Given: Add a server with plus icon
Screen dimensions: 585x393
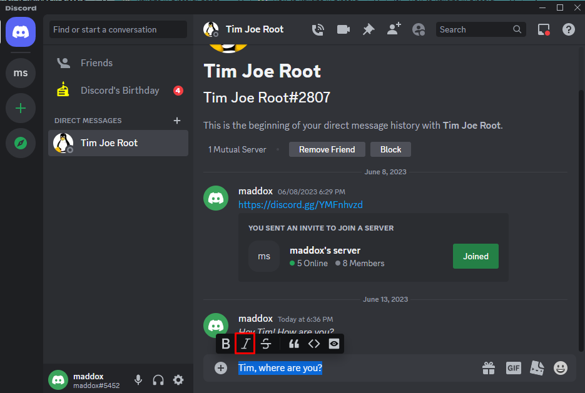Looking at the screenshot, I should [21, 108].
